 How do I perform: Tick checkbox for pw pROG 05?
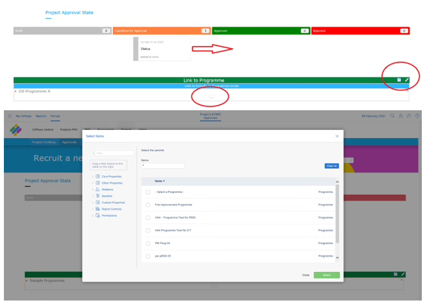(x=148, y=256)
